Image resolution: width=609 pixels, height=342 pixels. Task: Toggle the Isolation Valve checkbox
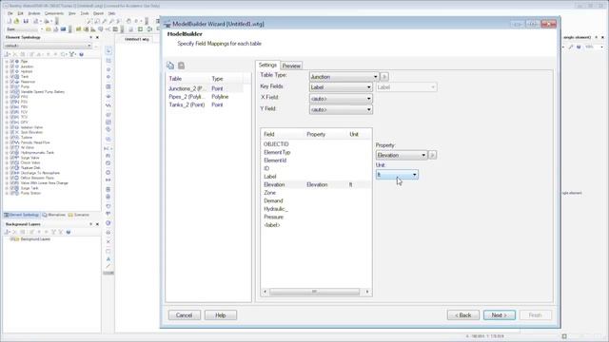click(11, 127)
